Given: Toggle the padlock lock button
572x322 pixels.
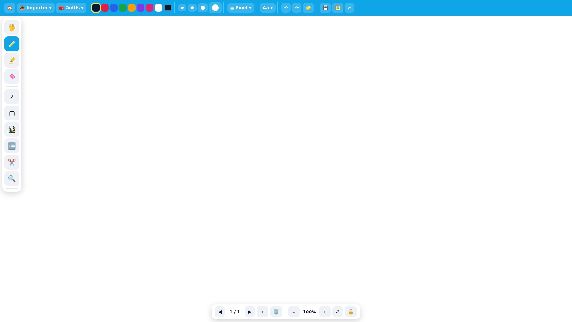Looking at the screenshot, I should click(x=351, y=312).
